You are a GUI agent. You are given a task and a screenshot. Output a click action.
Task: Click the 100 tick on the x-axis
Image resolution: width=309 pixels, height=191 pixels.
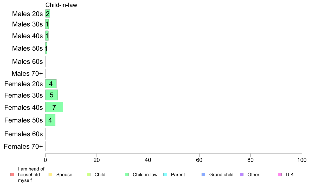click(302, 160)
